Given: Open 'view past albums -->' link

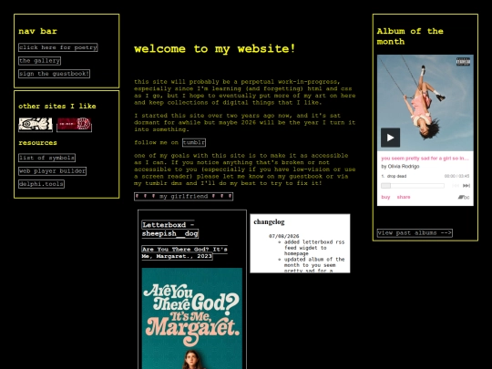Looking at the screenshot, I should point(415,233).
